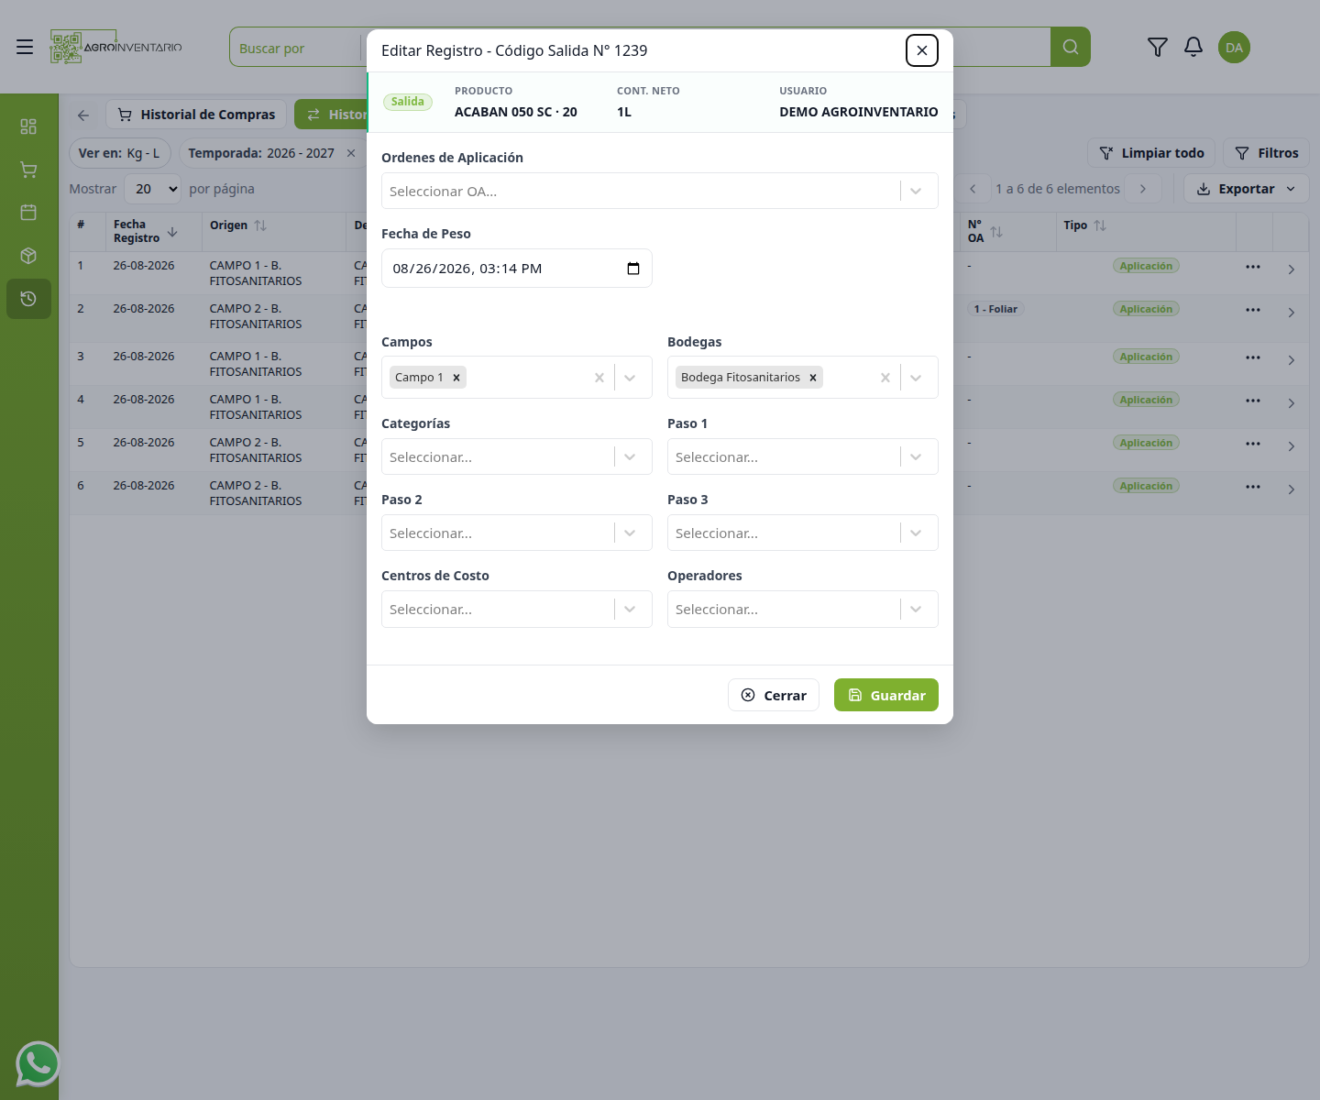Open row 1 three-dot actions menu

point(1253,267)
